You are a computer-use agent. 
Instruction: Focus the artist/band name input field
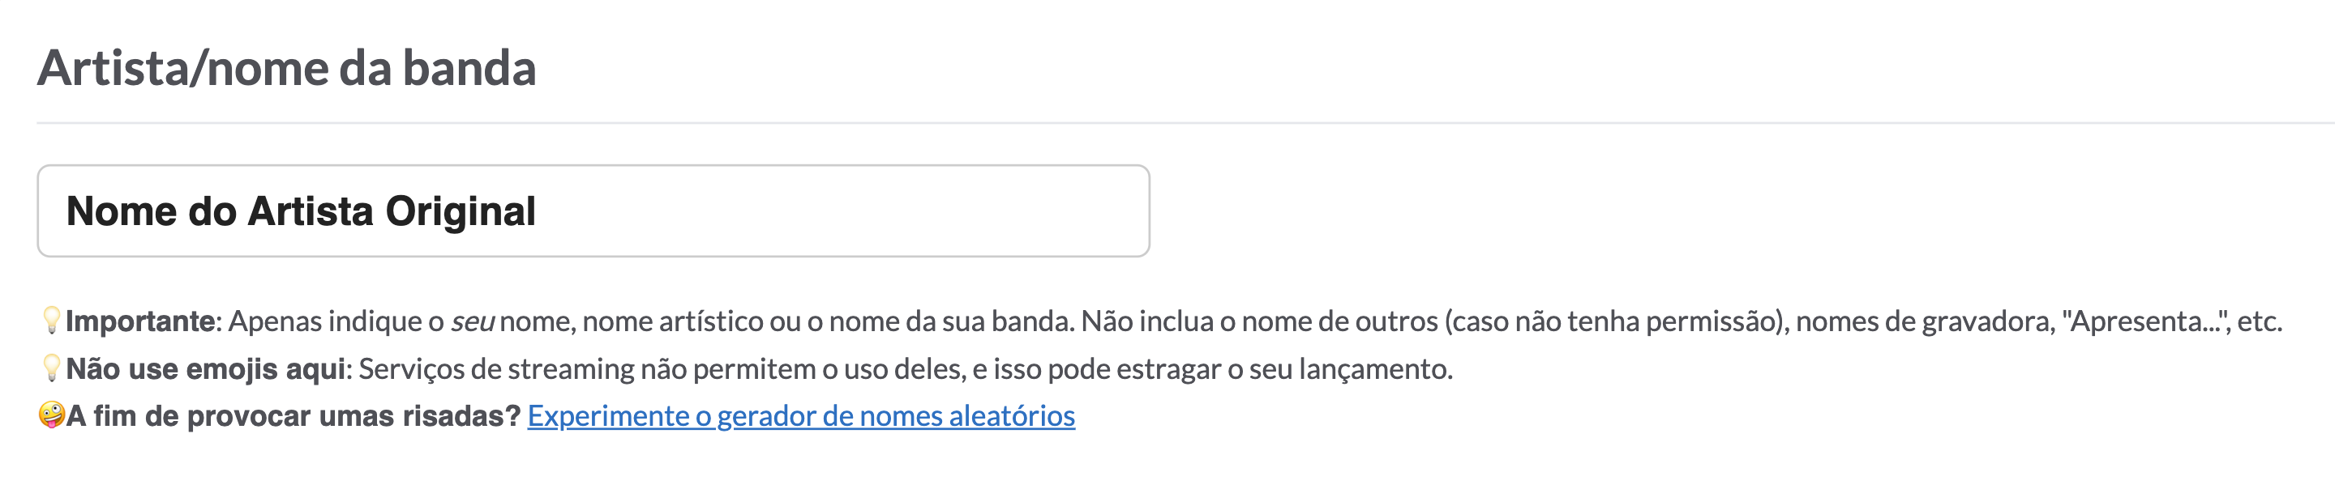pos(593,211)
